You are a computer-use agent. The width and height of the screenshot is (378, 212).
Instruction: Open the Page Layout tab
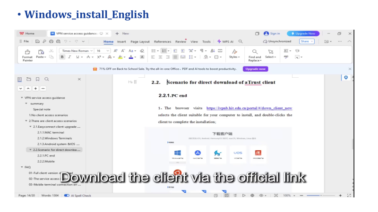140,41
